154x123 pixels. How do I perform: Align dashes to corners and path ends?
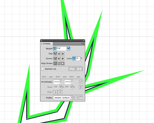(x=79, y=69)
